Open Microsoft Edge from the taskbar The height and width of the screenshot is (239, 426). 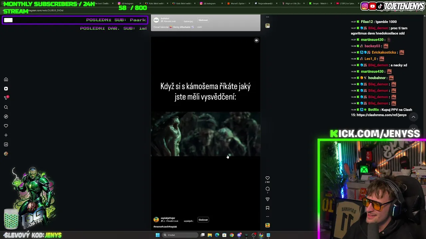tap(217, 235)
